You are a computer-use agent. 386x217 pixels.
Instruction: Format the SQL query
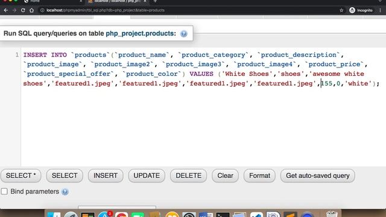click(x=259, y=175)
